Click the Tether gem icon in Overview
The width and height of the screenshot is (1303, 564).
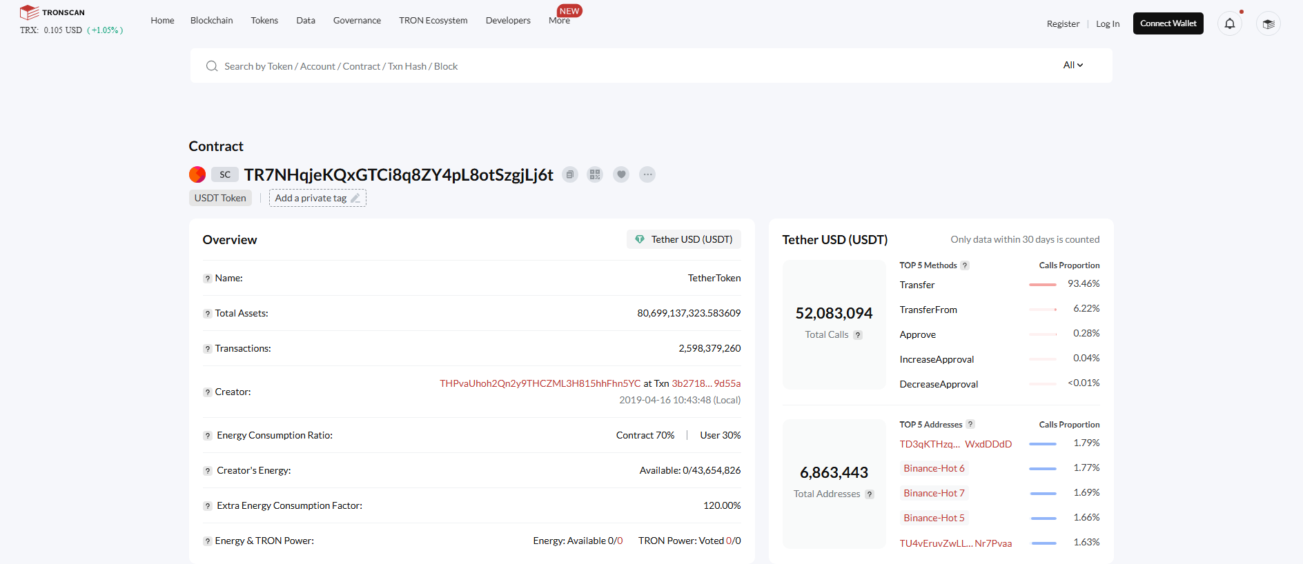point(640,239)
